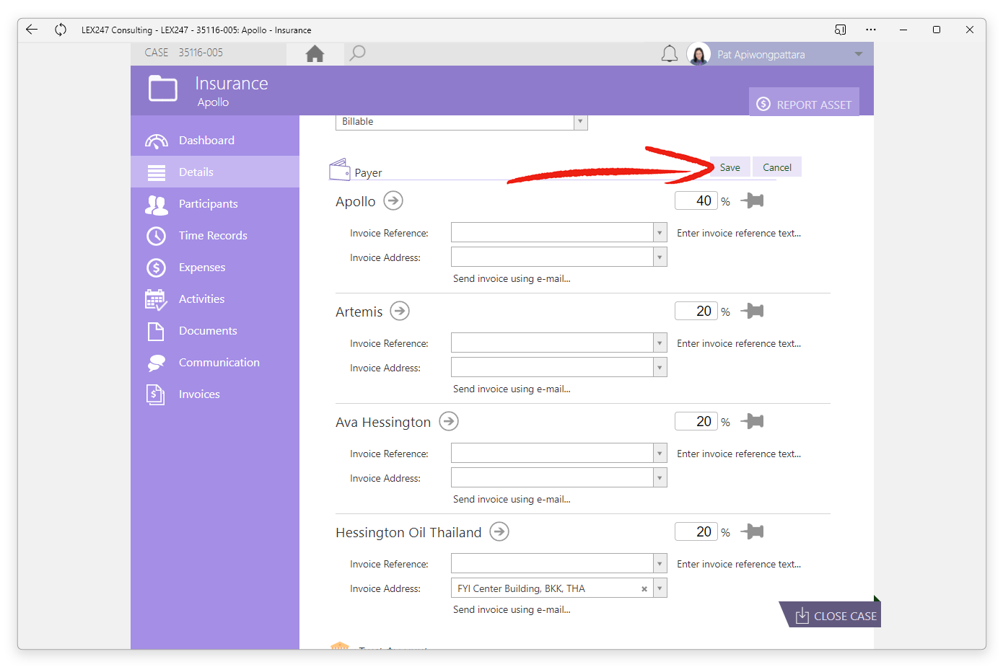The image size is (1003, 667).
Task: Pin Hessington Oil Thailand's percentage
Action: click(x=752, y=531)
